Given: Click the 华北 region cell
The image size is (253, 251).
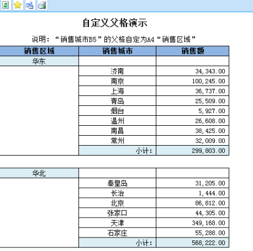Looking at the screenshot, I should coord(39,173).
